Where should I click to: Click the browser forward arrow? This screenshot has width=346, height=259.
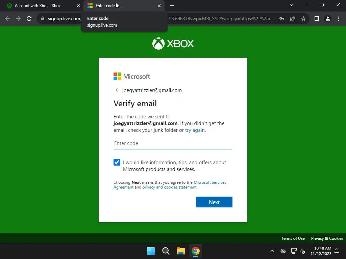[18, 19]
